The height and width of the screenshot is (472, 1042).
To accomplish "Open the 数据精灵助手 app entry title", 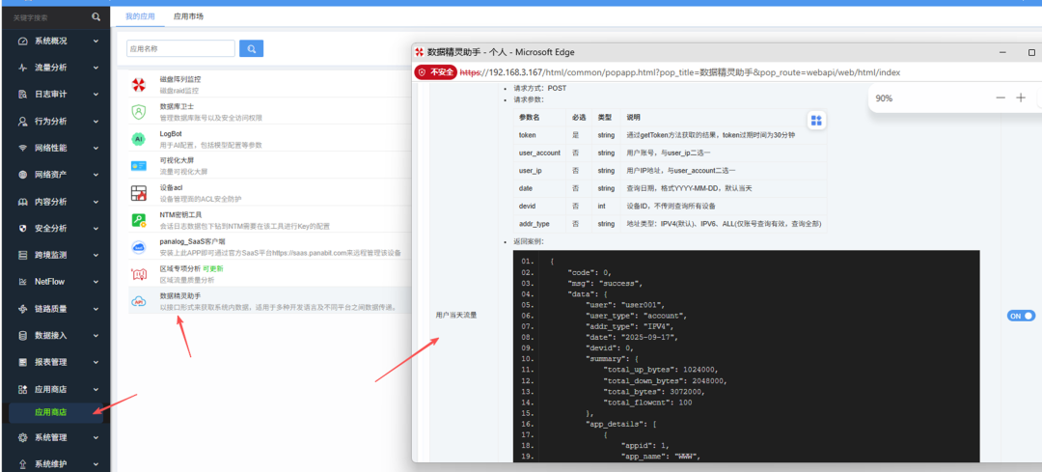I will pyautogui.click(x=180, y=295).
